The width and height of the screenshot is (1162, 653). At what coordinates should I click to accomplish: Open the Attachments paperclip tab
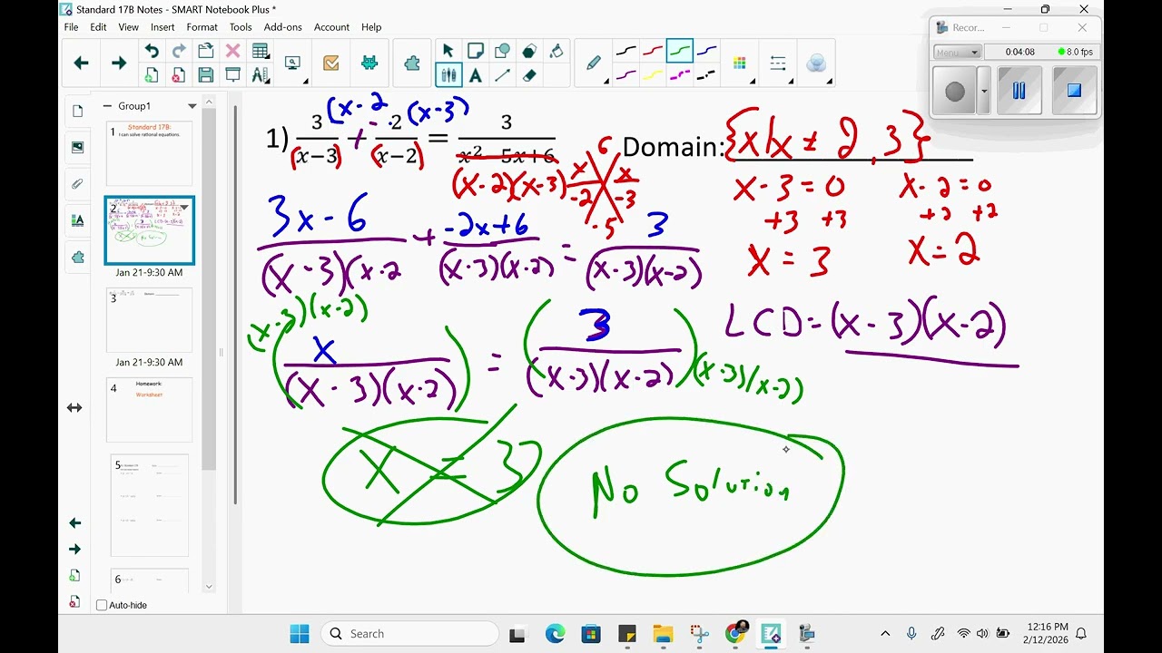pos(77,183)
